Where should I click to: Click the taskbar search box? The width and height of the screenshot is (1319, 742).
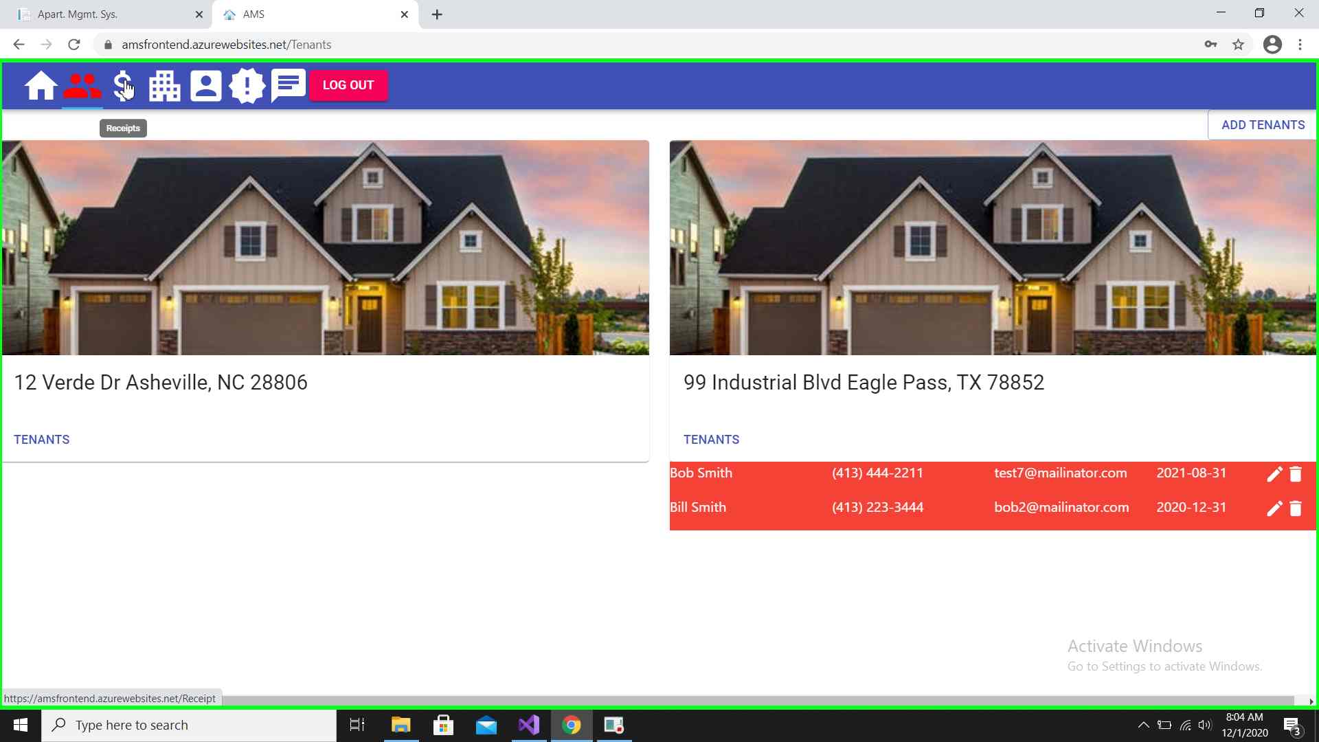pyautogui.click(x=189, y=726)
